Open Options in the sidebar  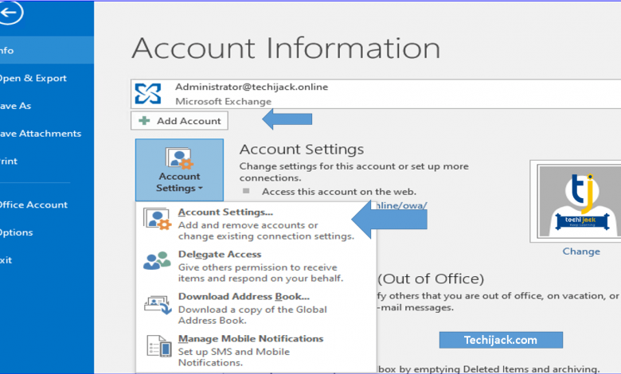pos(47,232)
